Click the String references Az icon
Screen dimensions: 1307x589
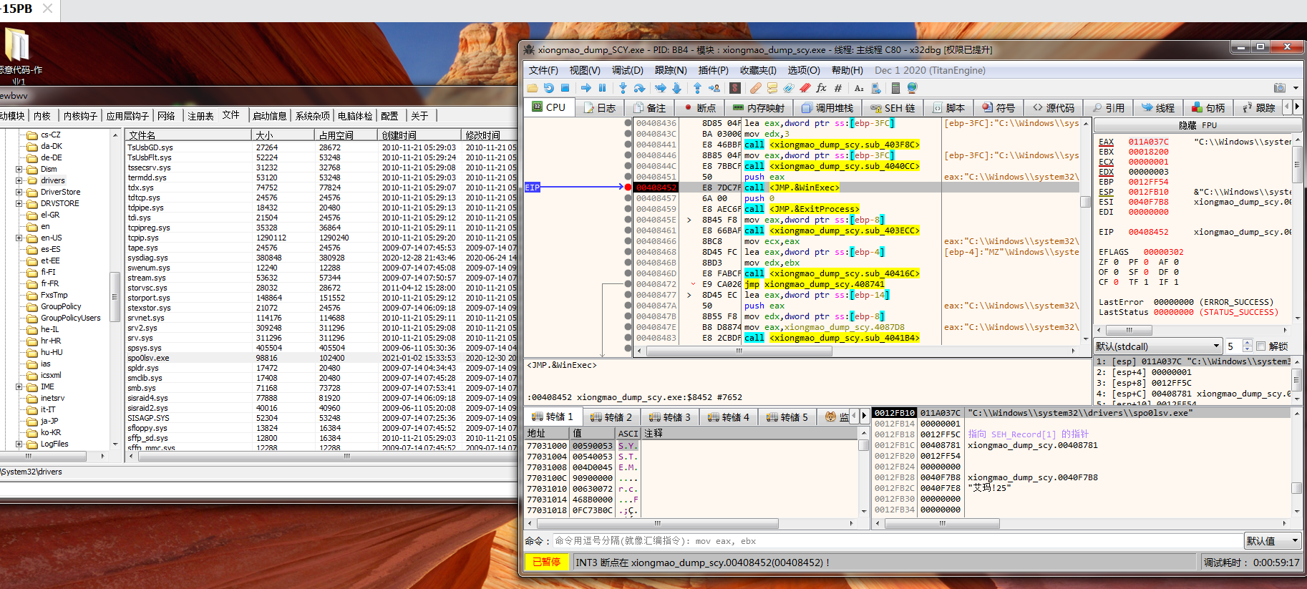(x=859, y=88)
